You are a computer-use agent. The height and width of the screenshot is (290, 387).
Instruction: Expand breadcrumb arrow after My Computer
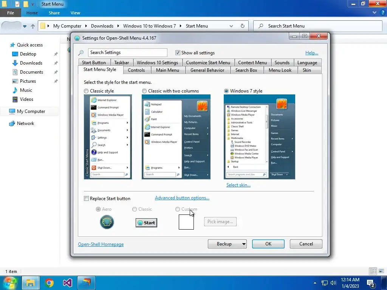(86, 26)
